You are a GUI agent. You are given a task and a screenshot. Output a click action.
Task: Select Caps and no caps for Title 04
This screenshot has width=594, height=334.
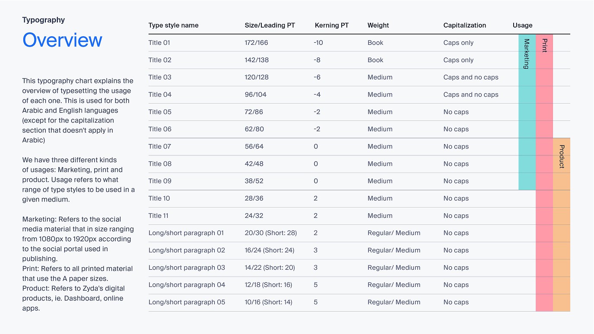[x=471, y=95]
